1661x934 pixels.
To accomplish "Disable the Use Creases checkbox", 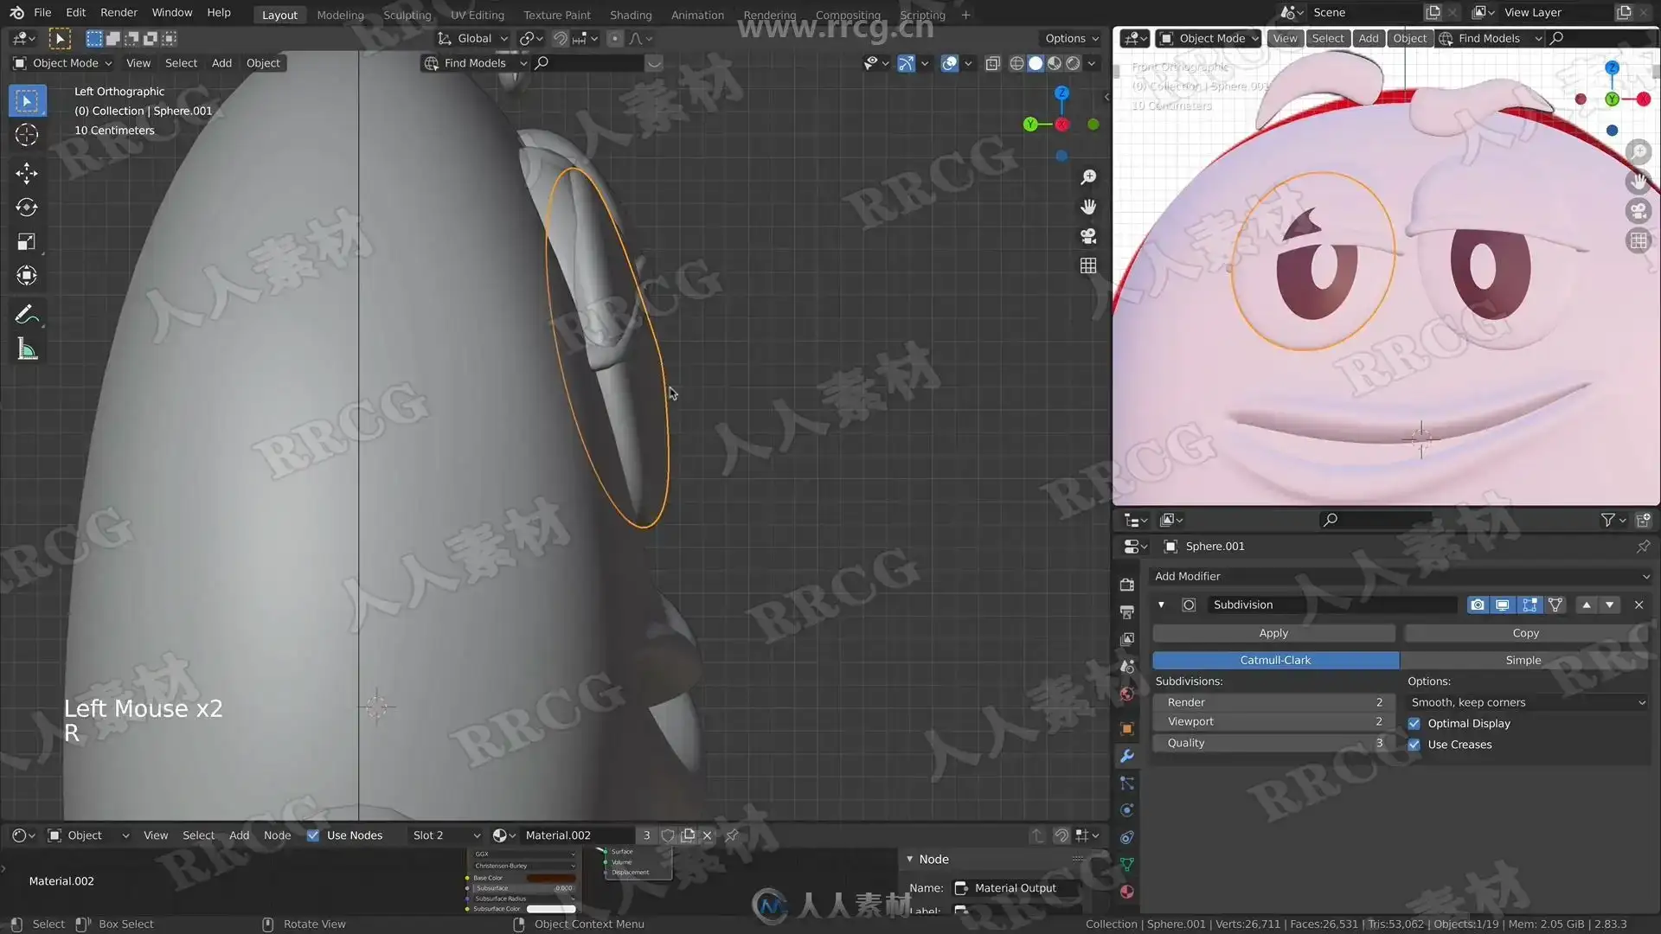I will [1414, 745].
